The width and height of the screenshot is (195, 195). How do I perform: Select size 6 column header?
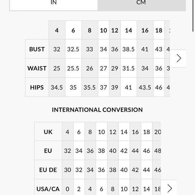[x=73, y=30]
